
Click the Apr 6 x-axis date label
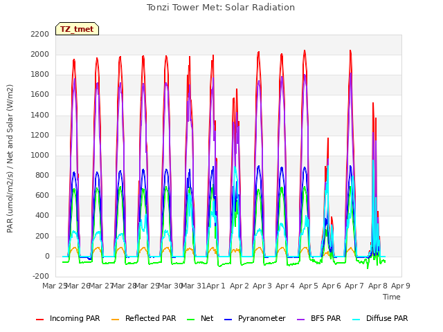(x=332, y=286)
